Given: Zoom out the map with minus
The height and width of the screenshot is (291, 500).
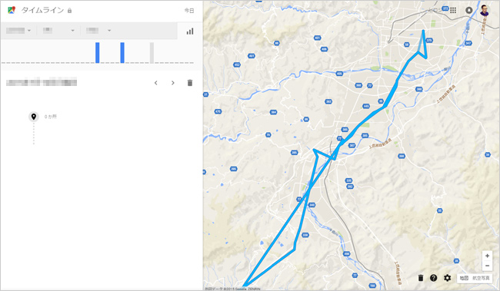Looking at the screenshot, I should 487,266.
